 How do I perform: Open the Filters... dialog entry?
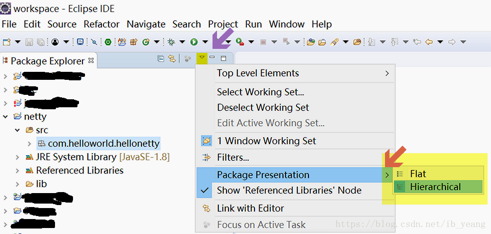click(x=295, y=158)
